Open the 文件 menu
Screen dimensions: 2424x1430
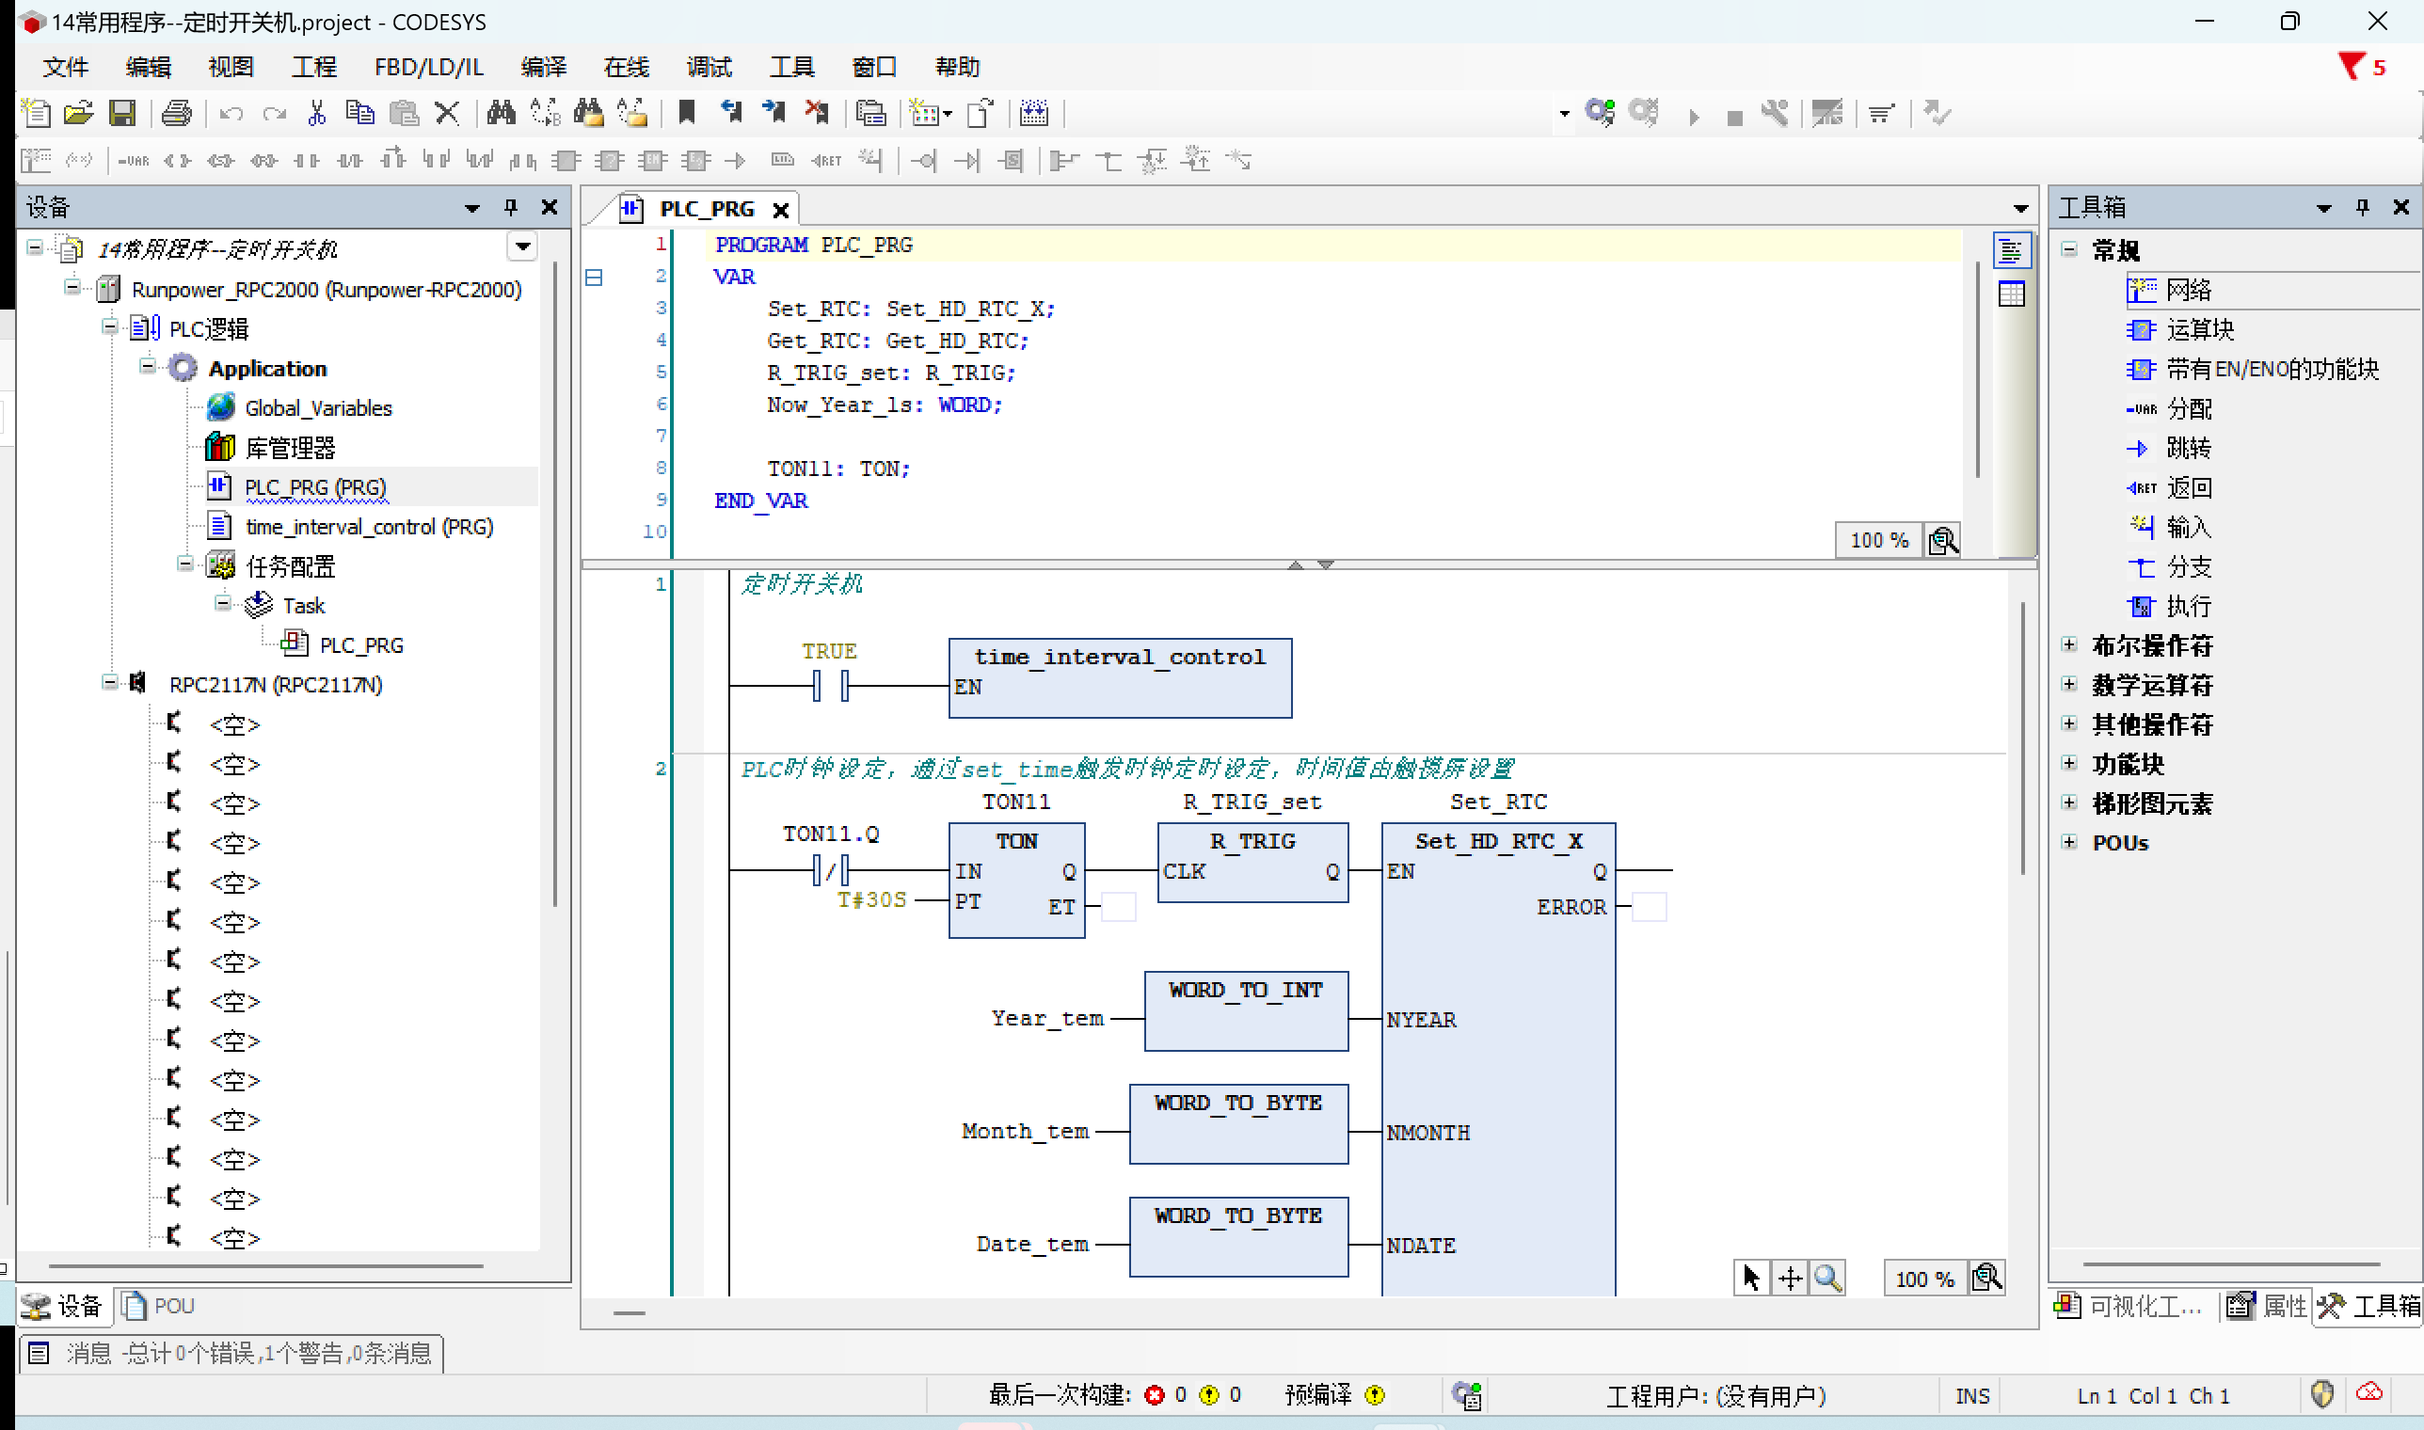[x=66, y=67]
